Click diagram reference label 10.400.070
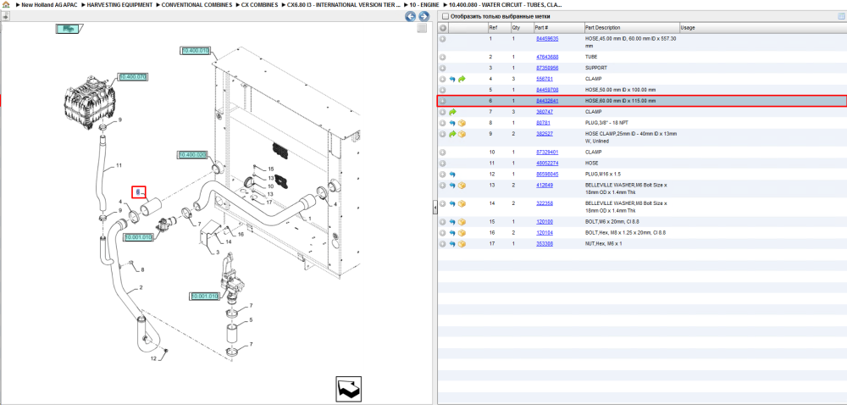The height and width of the screenshot is (405, 847). click(x=133, y=77)
